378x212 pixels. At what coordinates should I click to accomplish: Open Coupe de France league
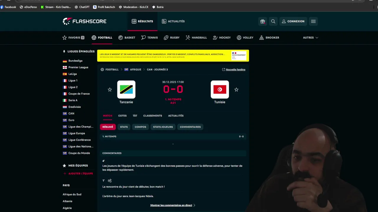pyautogui.click(x=79, y=94)
